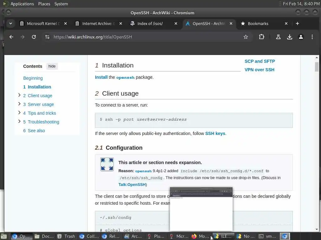321x240 pixels.
Task: Click the article expansion arrows icon
Action: pos(107,164)
